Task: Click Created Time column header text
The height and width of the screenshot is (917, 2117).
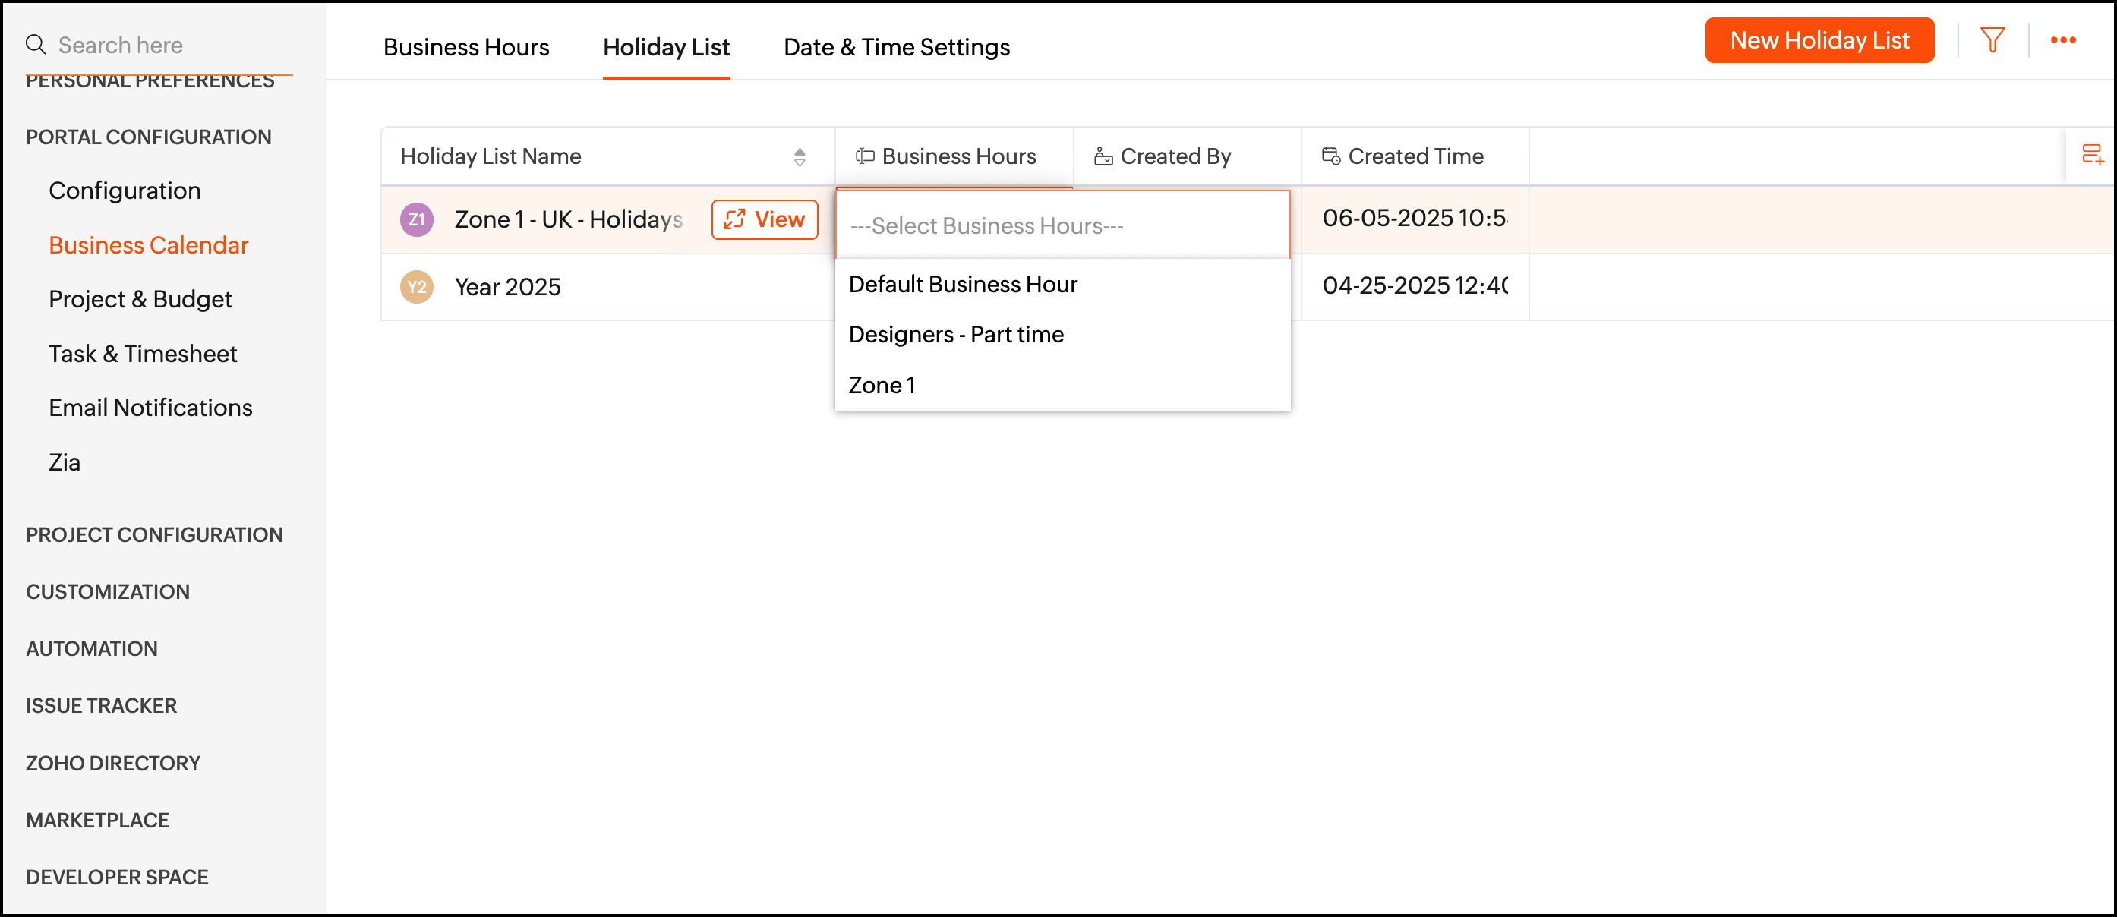Action: point(1416,156)
